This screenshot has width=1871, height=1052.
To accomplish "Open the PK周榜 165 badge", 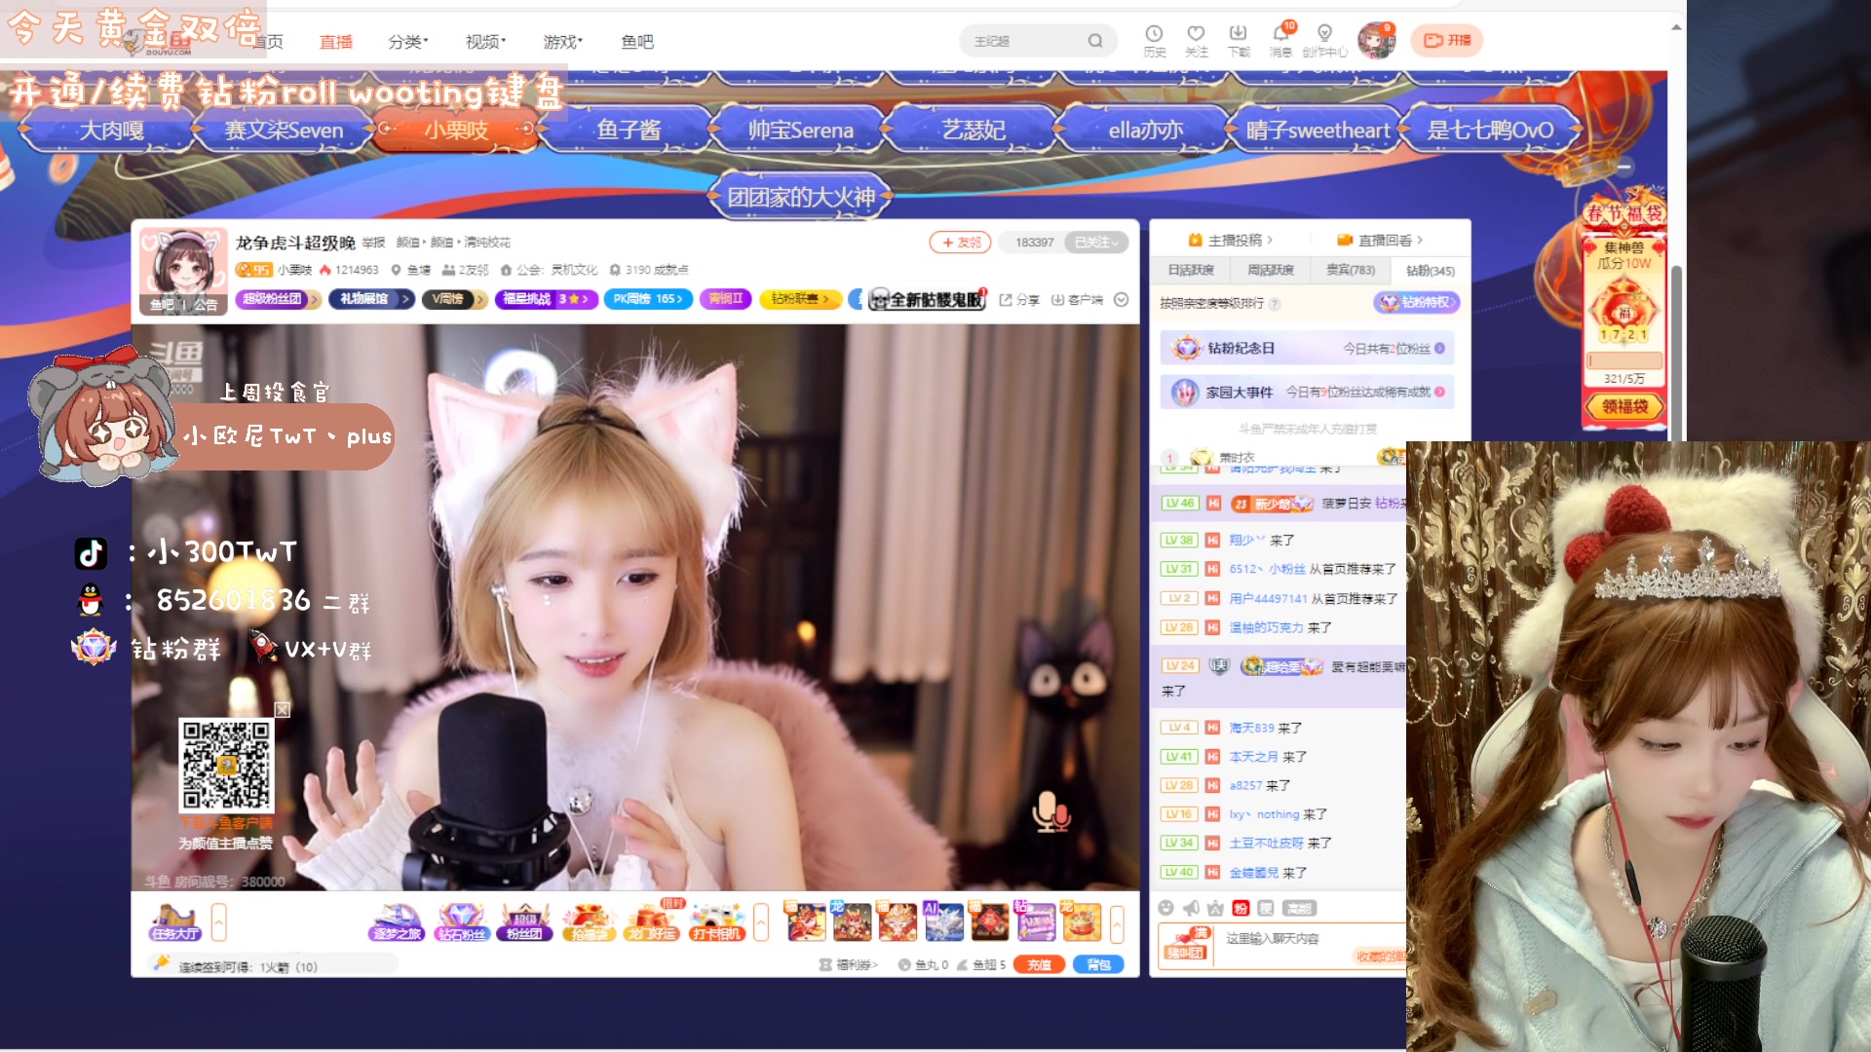I will tap(648, 299).
